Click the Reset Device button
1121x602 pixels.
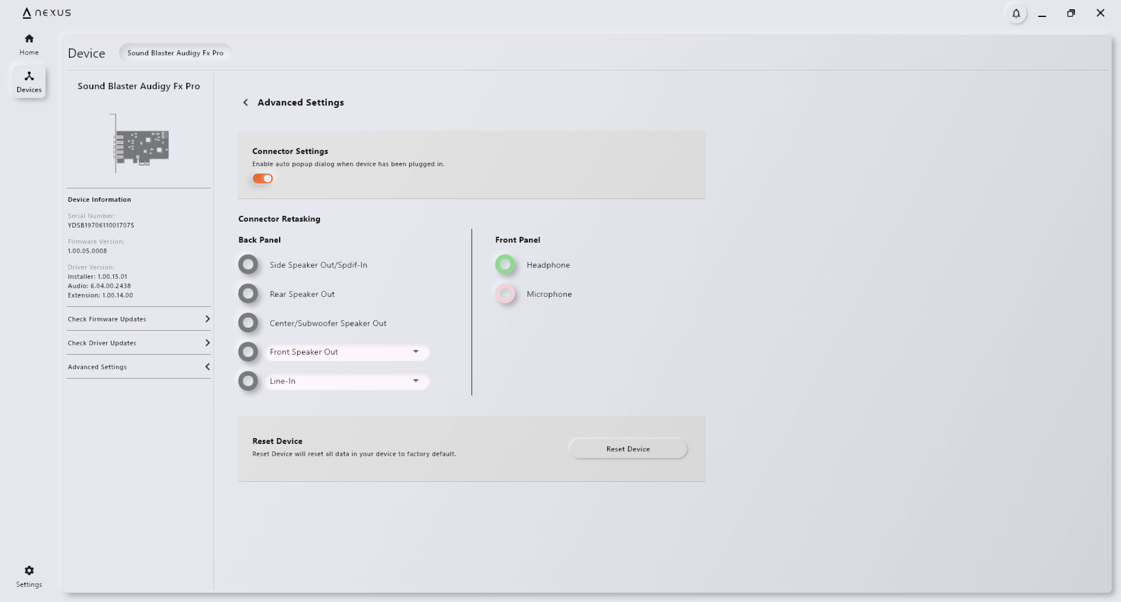coord(628,449)
